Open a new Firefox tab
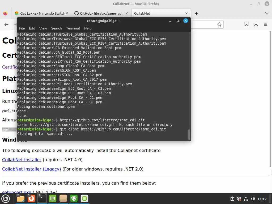This screenshot has height=204, width=272. click(196, 13)
